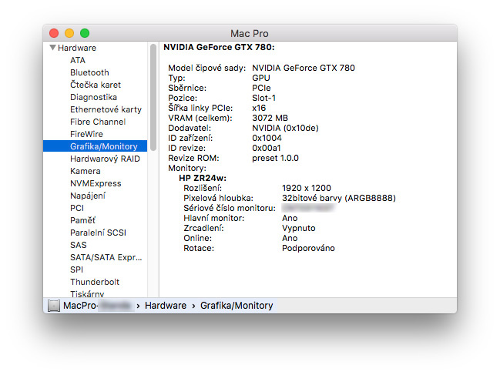Go to Hardware in the path bar
500x375 pixels.
tap(166, 306)
